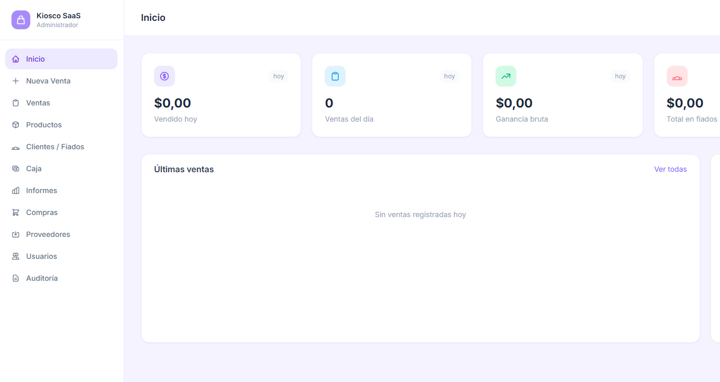Go to the Nueva Venta menu item
This screenshot has width=720, height=382.
coord(48,81)
